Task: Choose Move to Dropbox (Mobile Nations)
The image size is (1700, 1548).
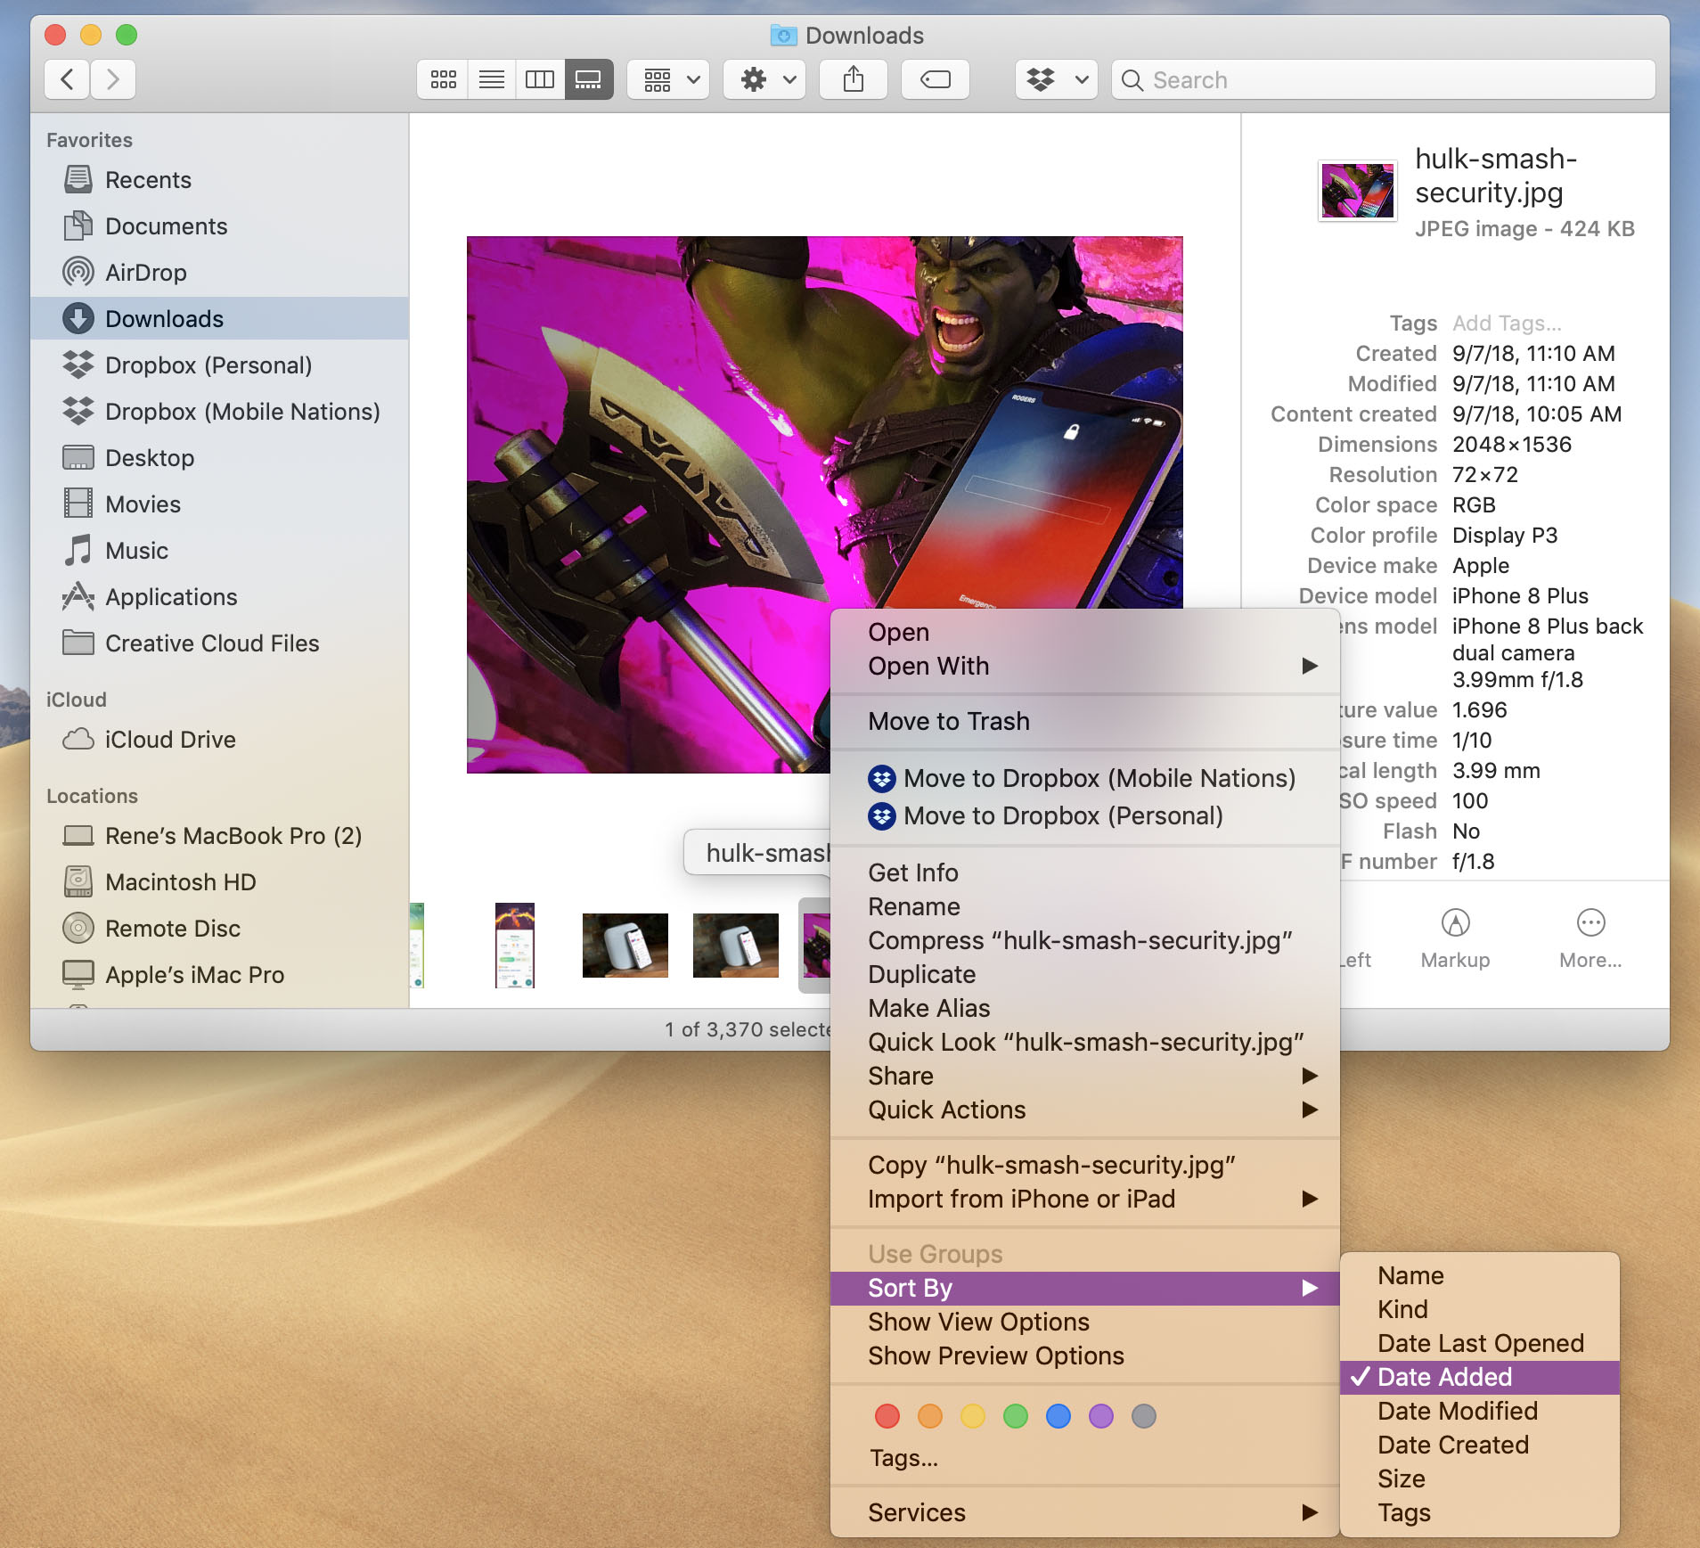Action: click(1084, 778)
